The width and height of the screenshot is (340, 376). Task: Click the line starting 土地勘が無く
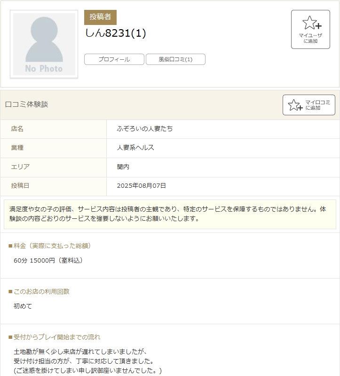click(x=80, y=352)
